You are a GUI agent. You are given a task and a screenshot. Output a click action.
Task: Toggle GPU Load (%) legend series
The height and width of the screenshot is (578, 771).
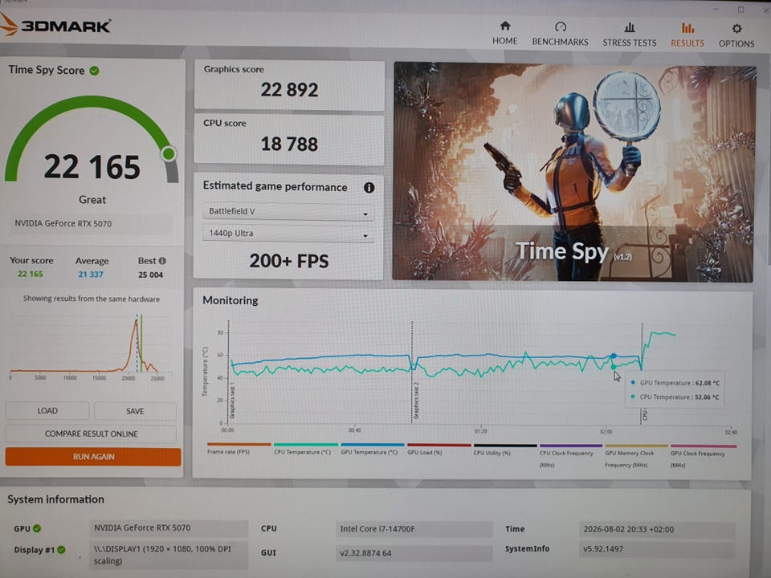point(439,450)
